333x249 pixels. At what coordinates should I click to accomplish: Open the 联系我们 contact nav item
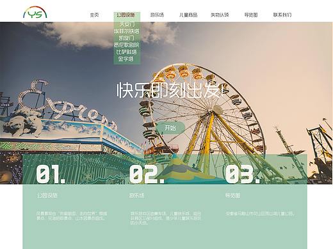tap(282, 15)
